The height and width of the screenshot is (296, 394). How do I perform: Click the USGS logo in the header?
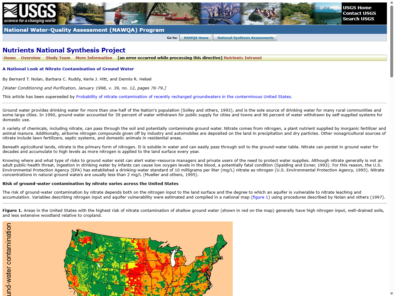(x=29, y=13)
